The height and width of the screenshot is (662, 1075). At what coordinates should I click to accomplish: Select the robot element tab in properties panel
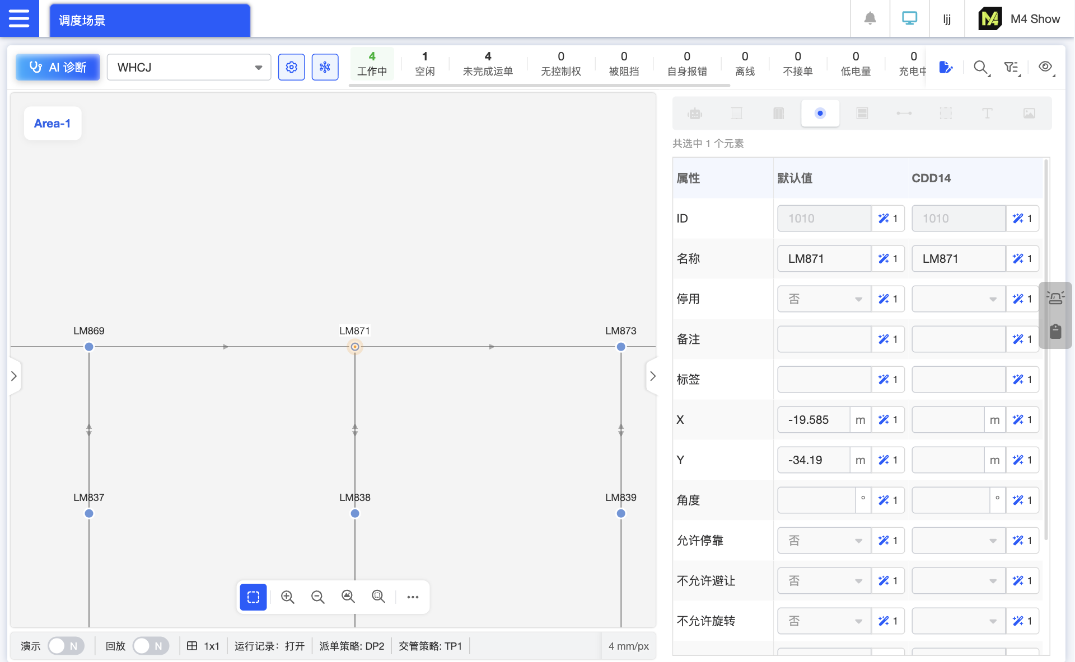pyautogui.click(x=695, y=113)
